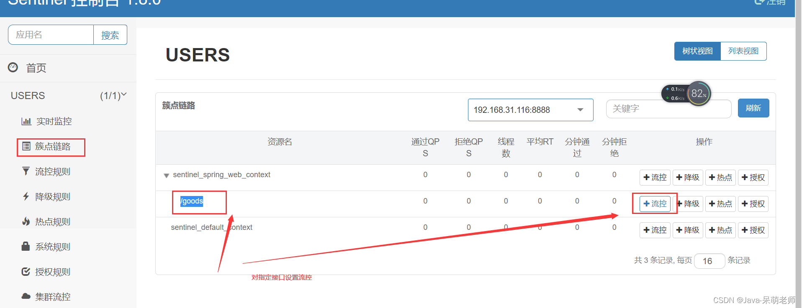Switch to 列表视图 list view
802x308 pixels.
743,51
